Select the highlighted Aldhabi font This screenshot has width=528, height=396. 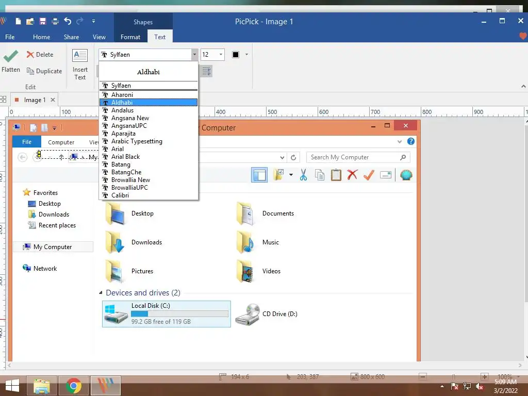148,103
